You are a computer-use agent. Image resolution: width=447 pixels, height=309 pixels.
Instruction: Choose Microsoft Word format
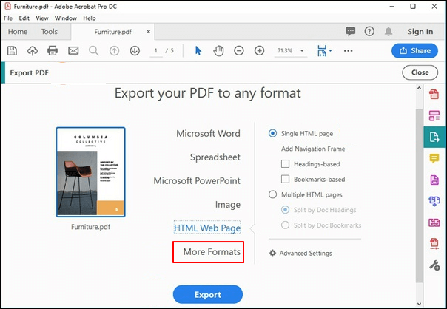tap(209, 133)
